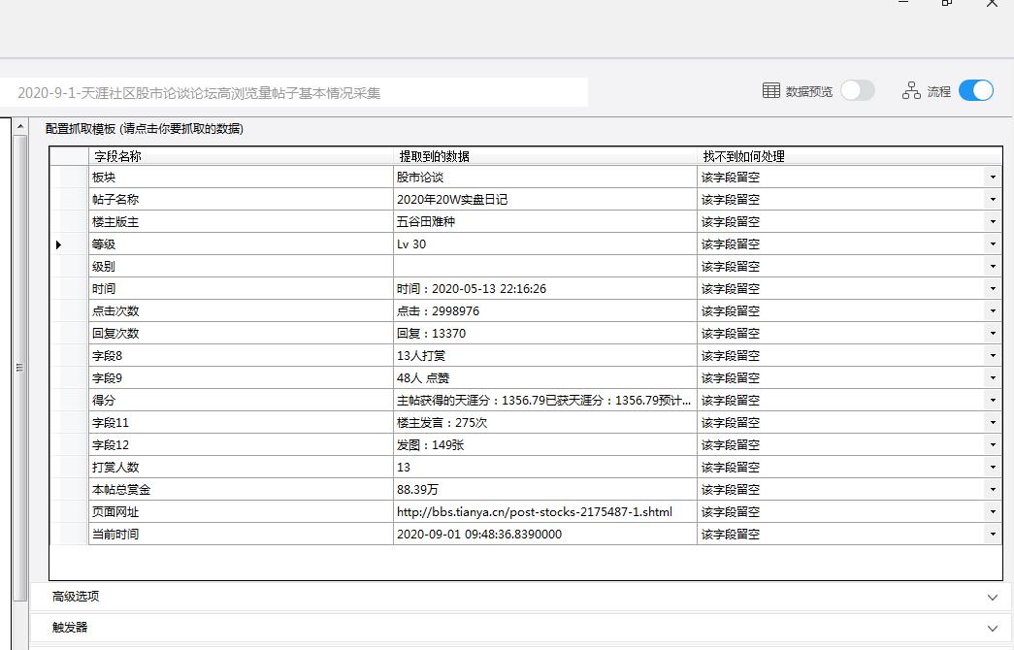The image size is (1014, 650).
Task: Click the left panel vertical scrollbar grip
Action: pos(20,368)
